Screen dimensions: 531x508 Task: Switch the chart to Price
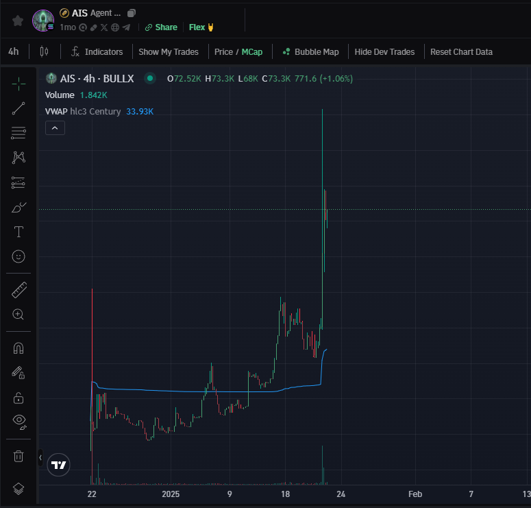tap(223, 52)
